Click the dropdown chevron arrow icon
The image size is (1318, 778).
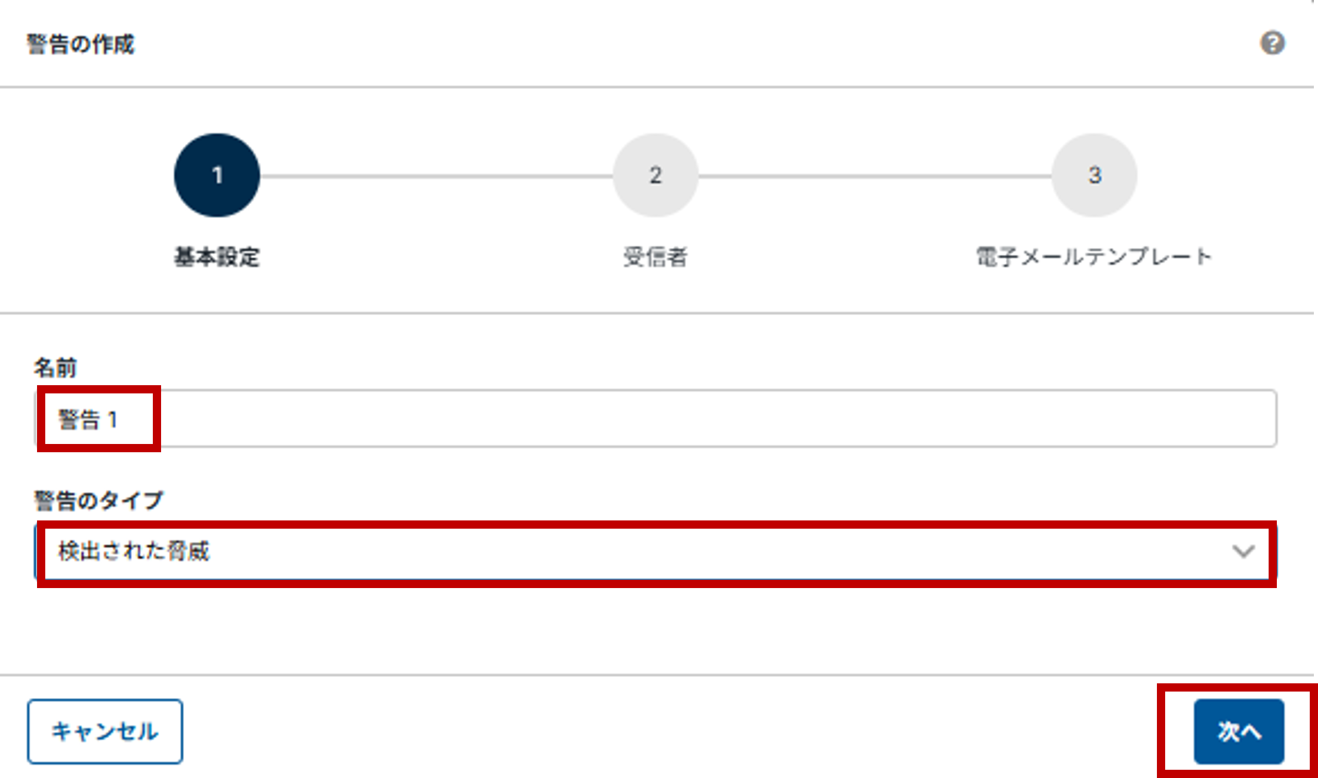click(x=1243, y=552)
